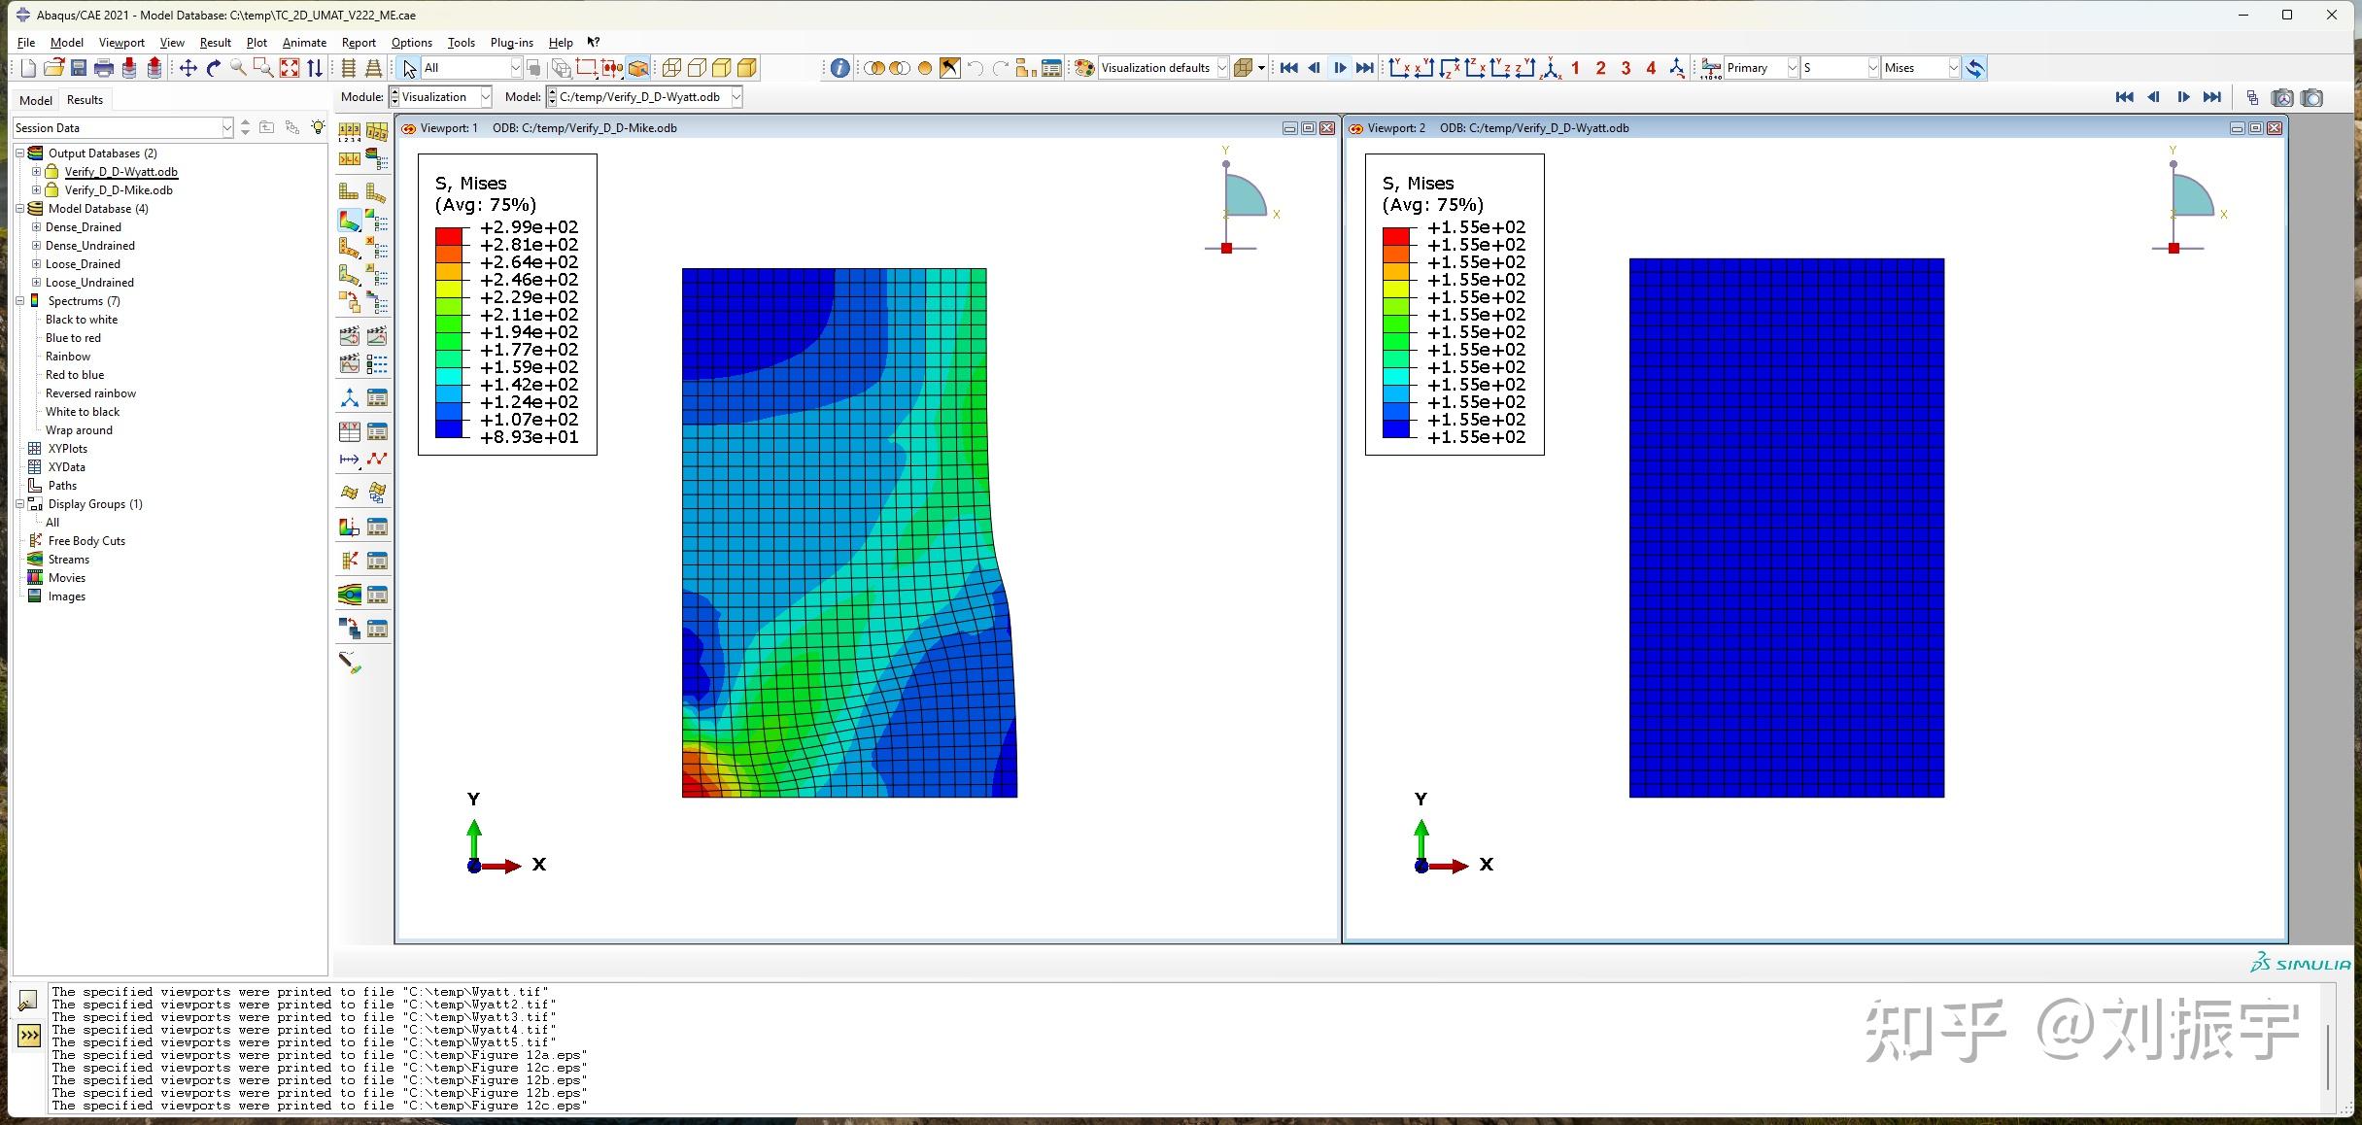This screenshot has width=2362, height=1125.
Task: Select the Rainbow spectrum in the tree
Action: point(68,356)
